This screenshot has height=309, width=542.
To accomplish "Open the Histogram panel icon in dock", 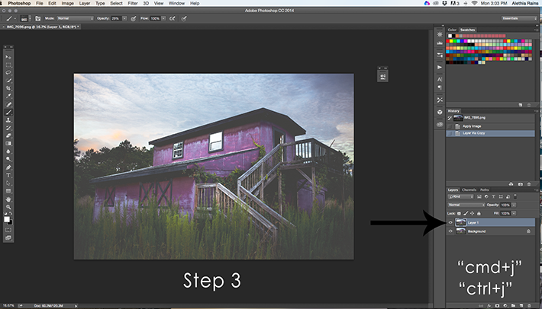I will (x=440, y=43).
